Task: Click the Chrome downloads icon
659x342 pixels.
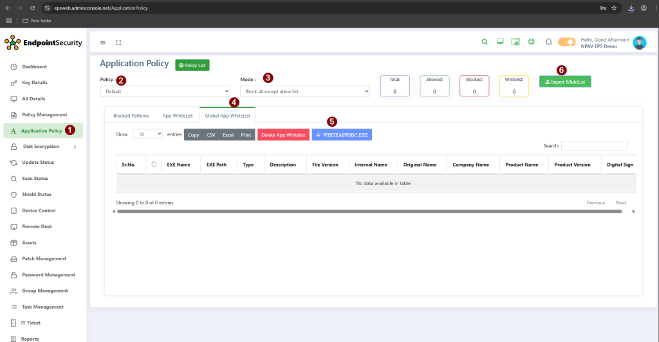Action: pos(631,8)
